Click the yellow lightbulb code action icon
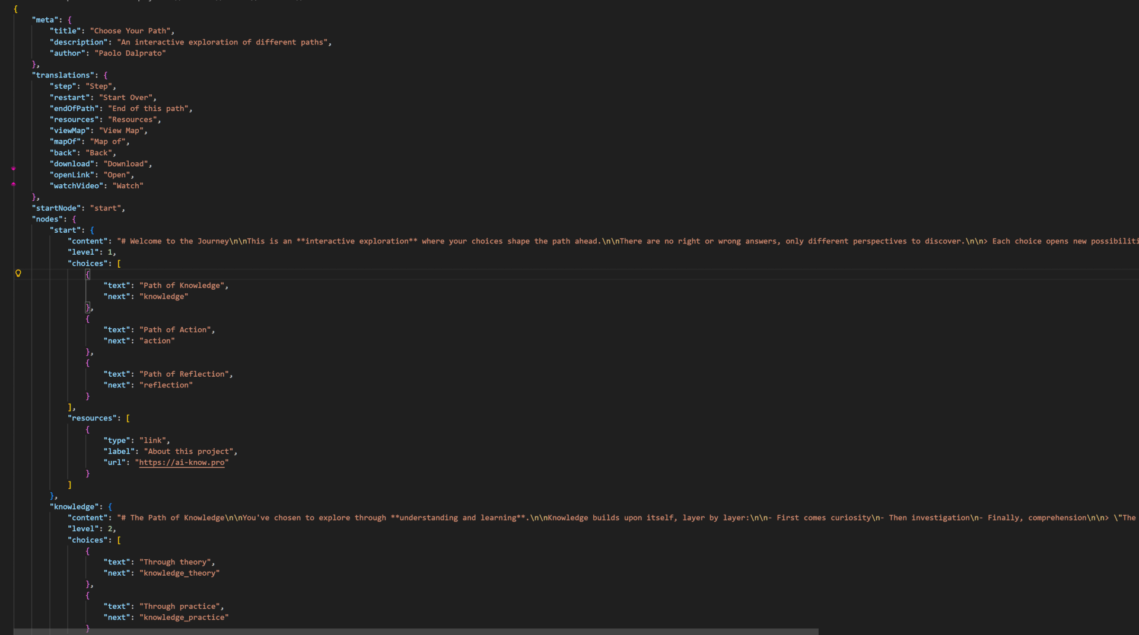The width and height of the screenshot is (1139, 635). pos(18,273)
